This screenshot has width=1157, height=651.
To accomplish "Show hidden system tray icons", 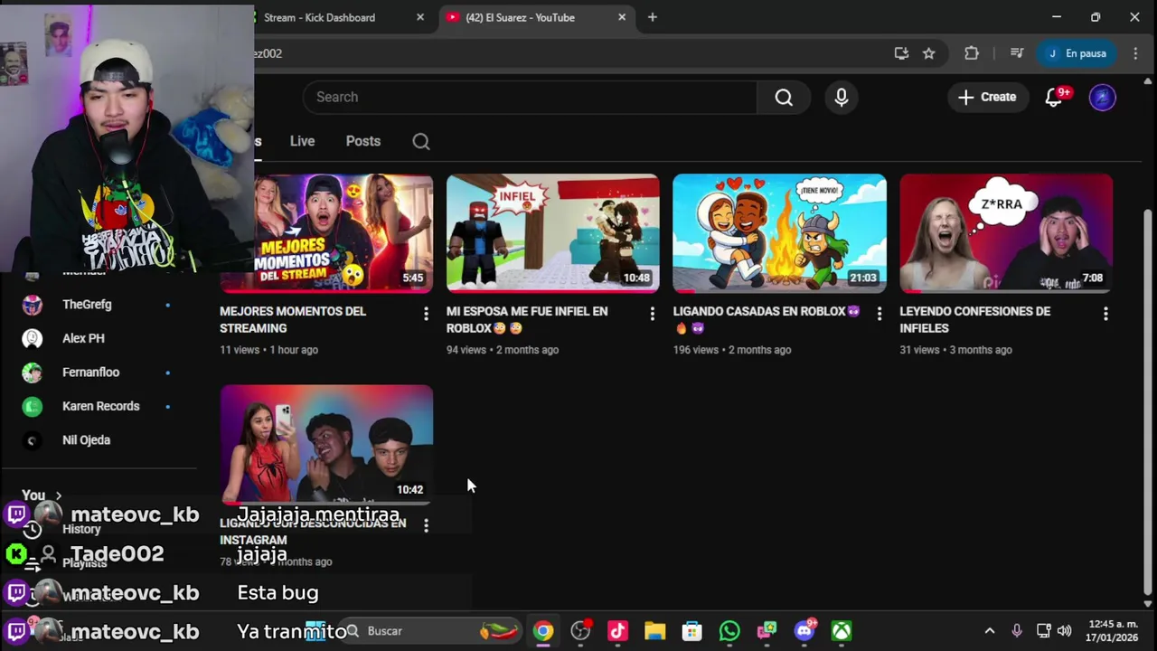I will (990, 631).
